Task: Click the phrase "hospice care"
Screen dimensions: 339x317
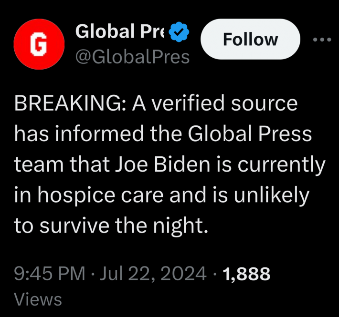Action: coord(101,196)
